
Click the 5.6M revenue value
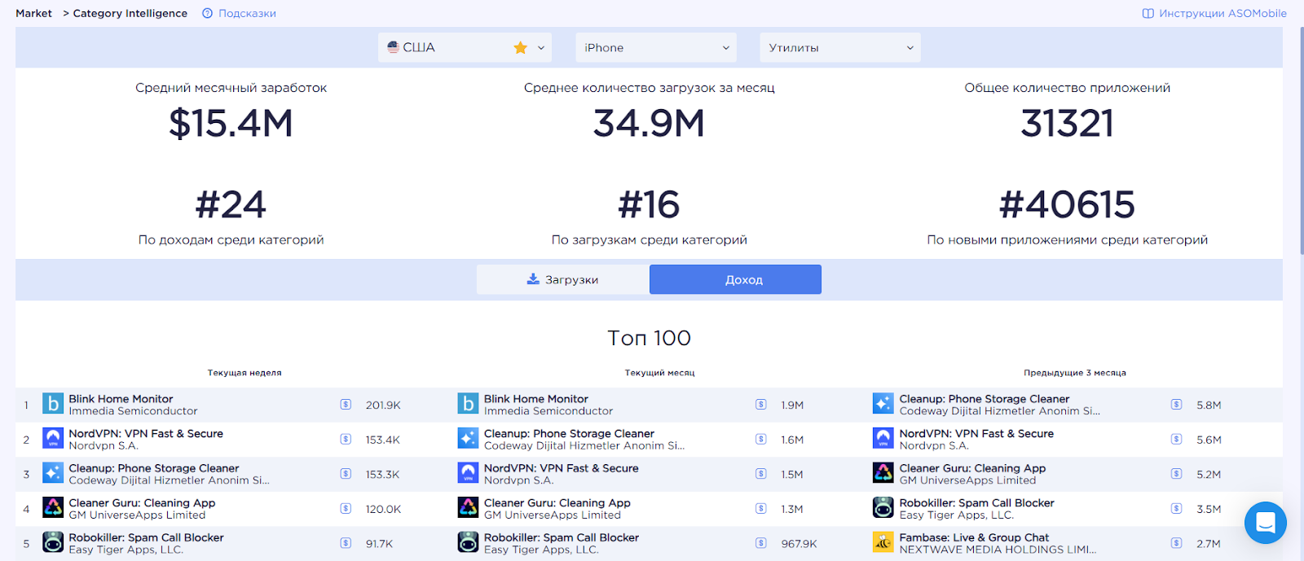(1209, 440)
